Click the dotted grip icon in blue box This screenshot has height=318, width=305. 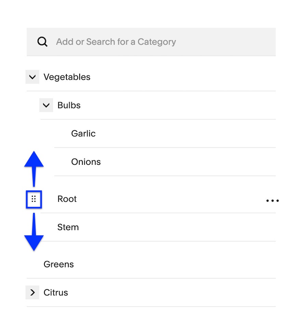33,199
